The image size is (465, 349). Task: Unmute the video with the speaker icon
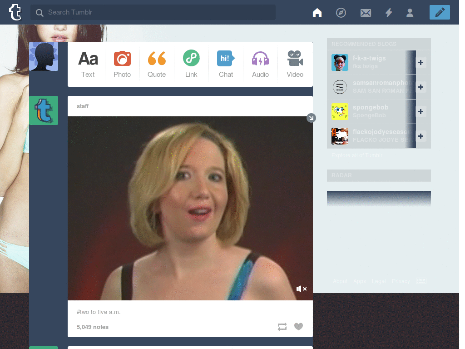302,289
